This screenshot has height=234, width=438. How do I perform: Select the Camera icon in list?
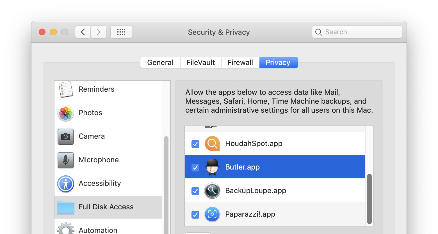(66, 136)
